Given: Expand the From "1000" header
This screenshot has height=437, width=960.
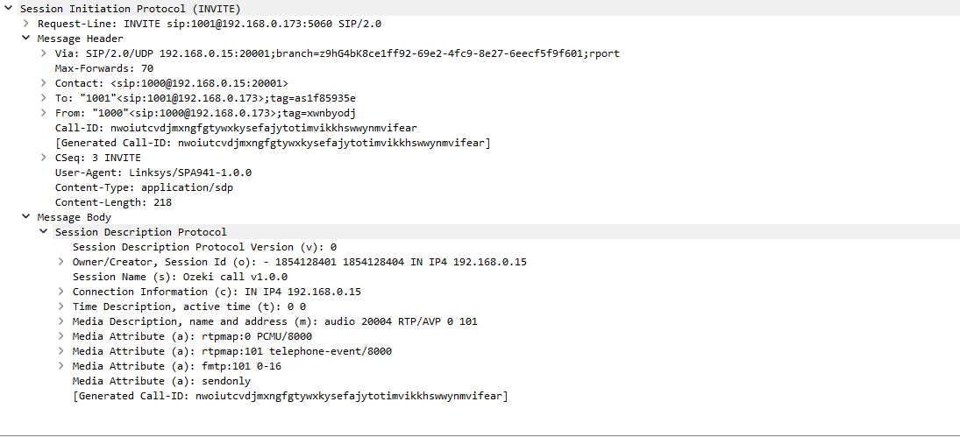Looking at the screenshot, I should pos(44,113).
